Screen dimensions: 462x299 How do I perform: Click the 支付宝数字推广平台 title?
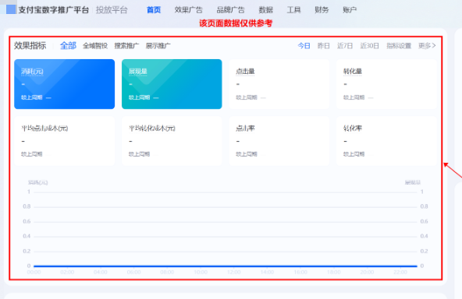[54, 10]
